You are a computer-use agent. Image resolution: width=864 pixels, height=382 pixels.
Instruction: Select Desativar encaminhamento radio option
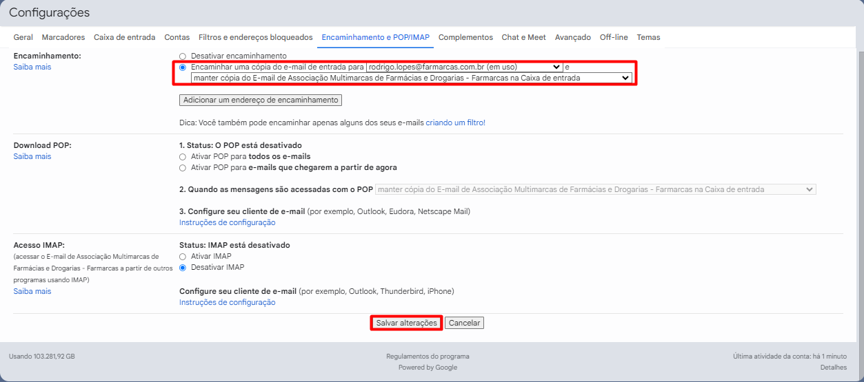tap(183, 56)
